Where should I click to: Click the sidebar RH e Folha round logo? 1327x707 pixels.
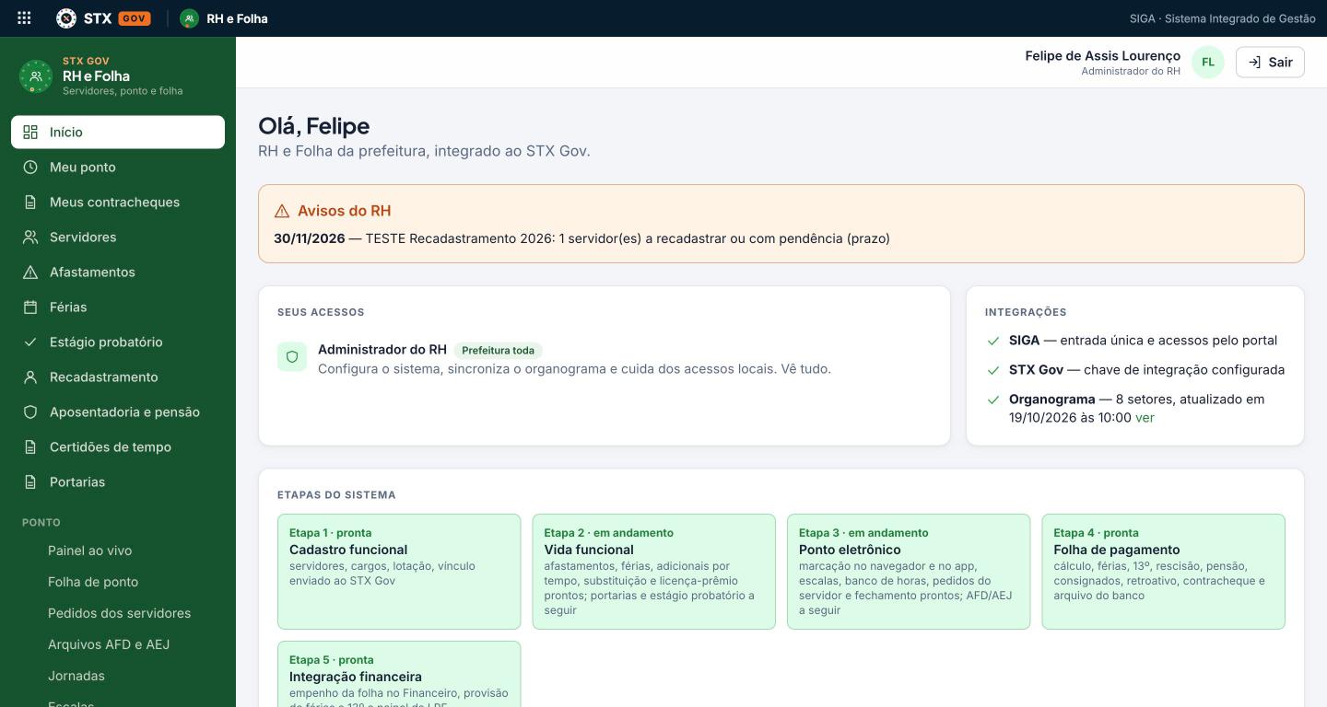coord(35,76)
